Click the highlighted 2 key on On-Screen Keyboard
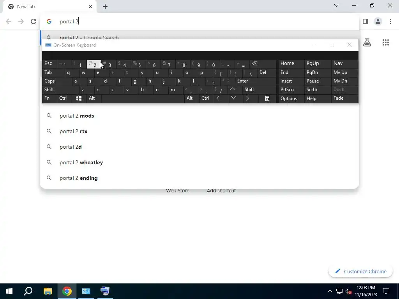The height and width of the screenshot is (299, 399). 94,64
